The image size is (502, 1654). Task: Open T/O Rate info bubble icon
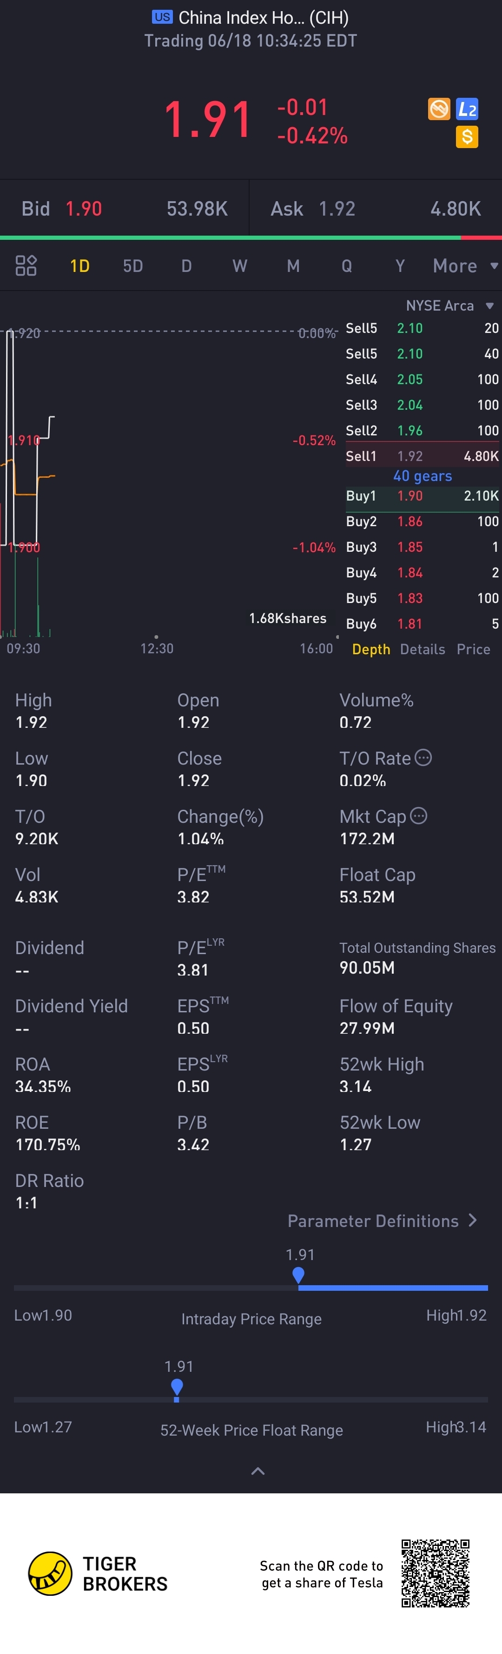point(423,758)
